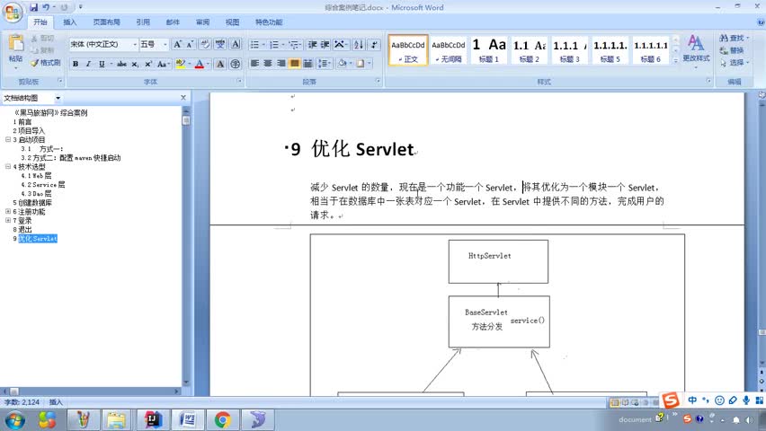This screenshot has height=431, width=766.
Task: Apply red font color
Action: click(x=199, y=64)
